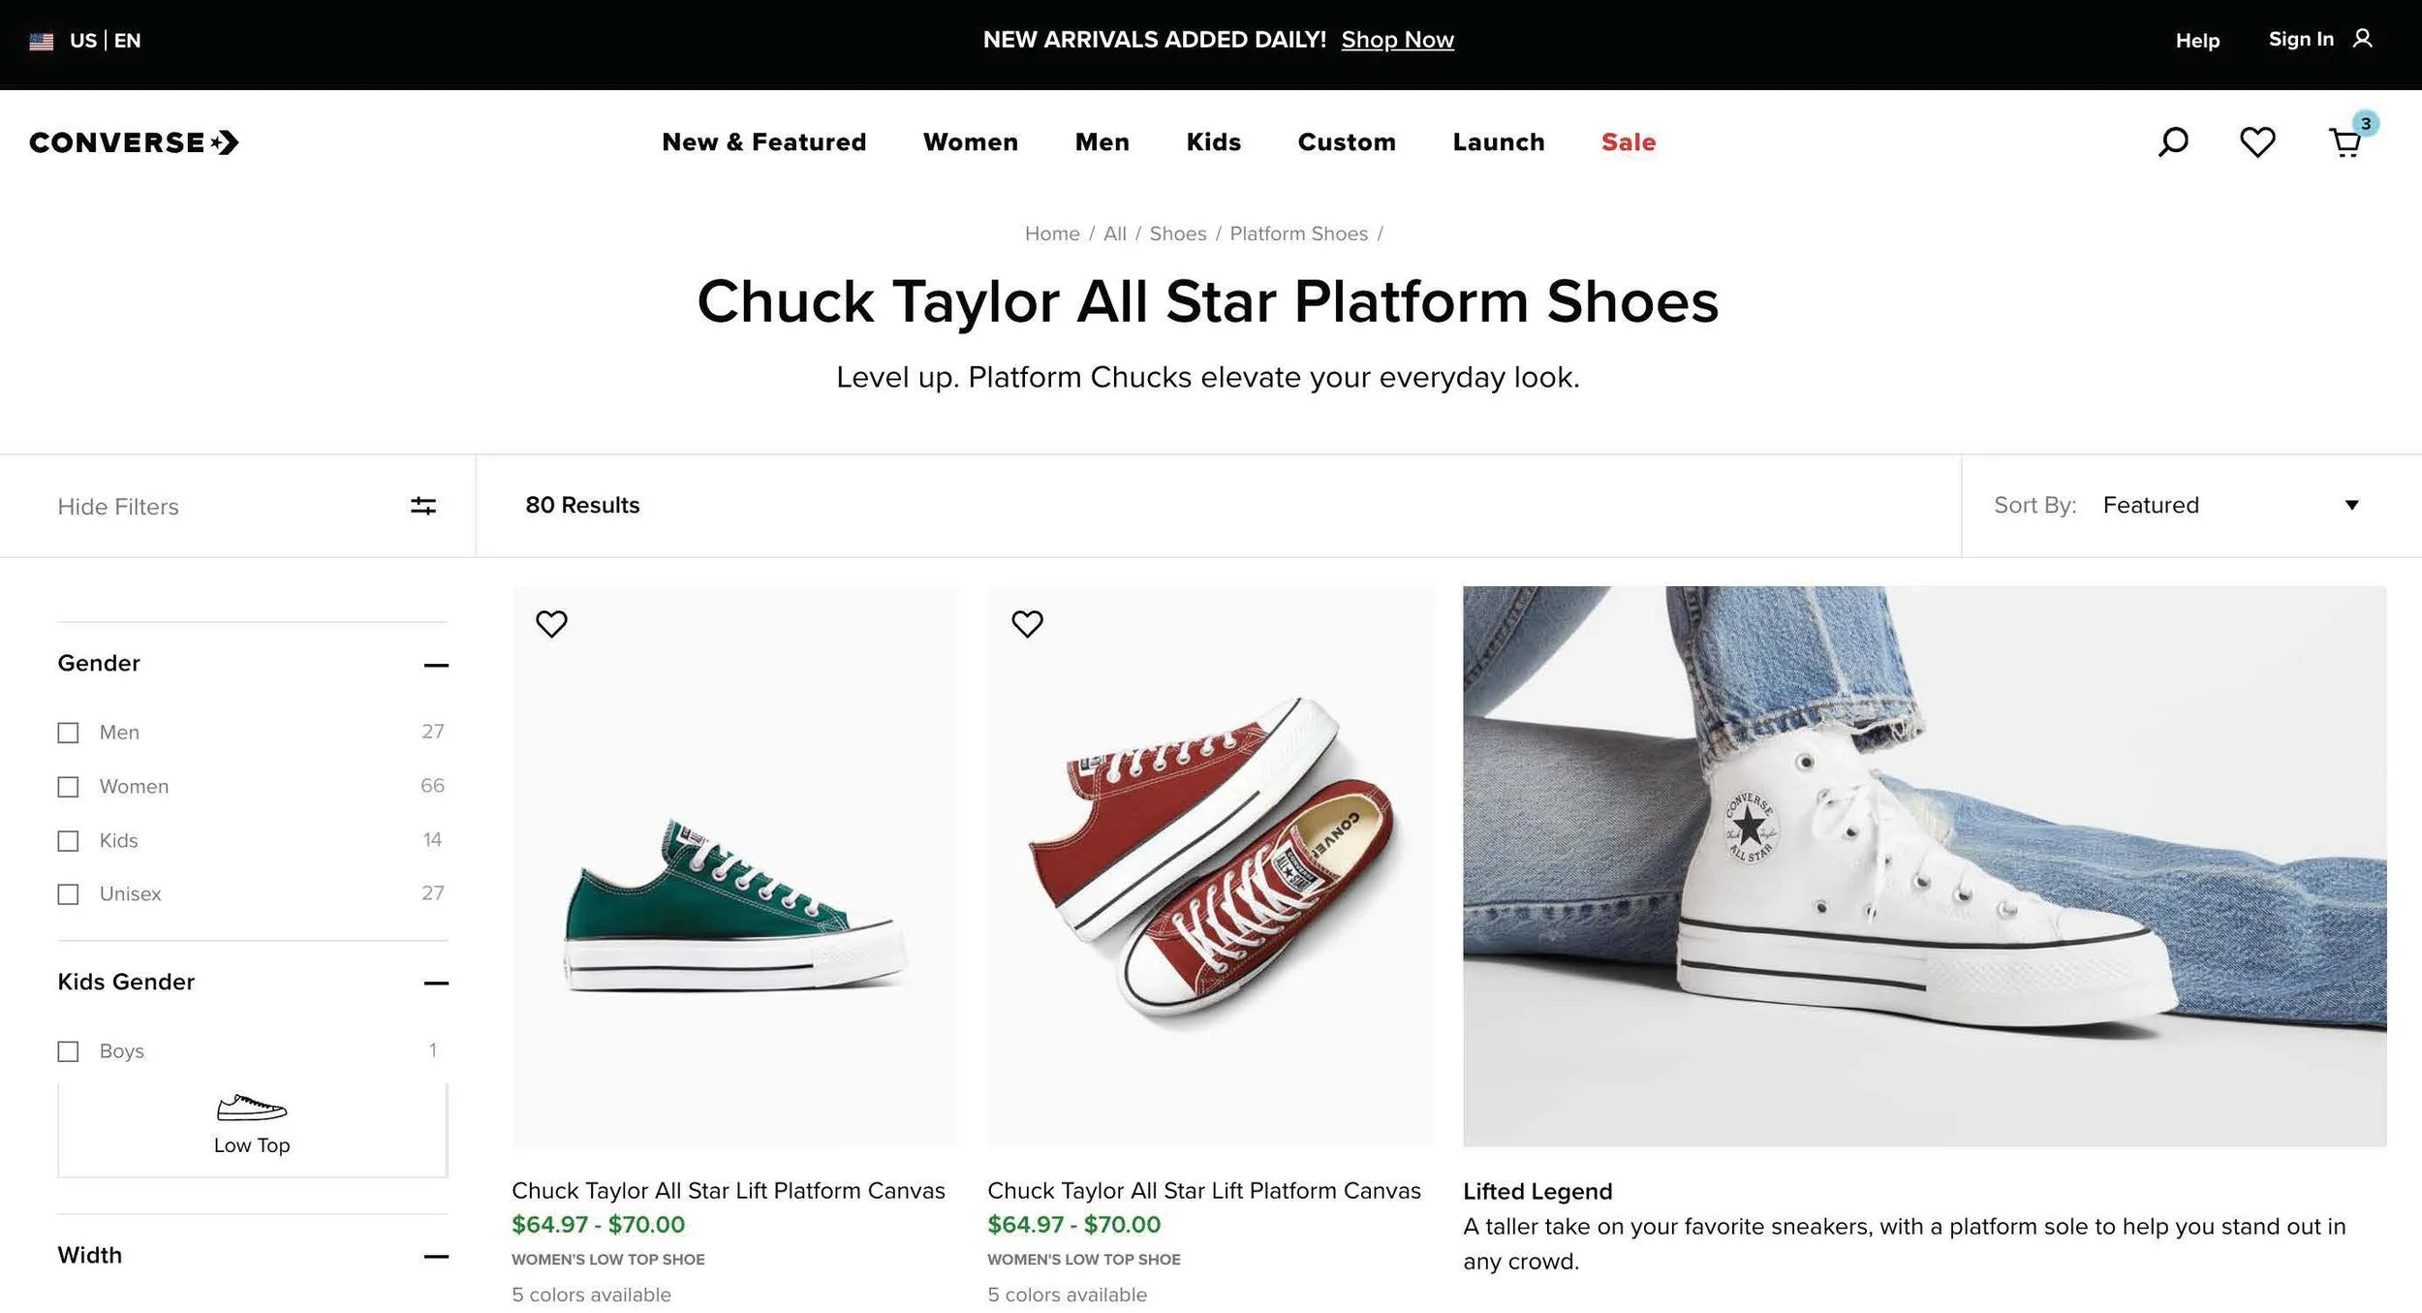
Task: Check the Men gender filter
Action: [68, 733]
